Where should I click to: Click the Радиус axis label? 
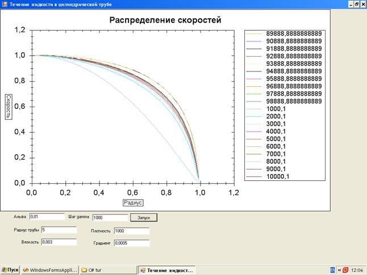[x=132, y=202]
